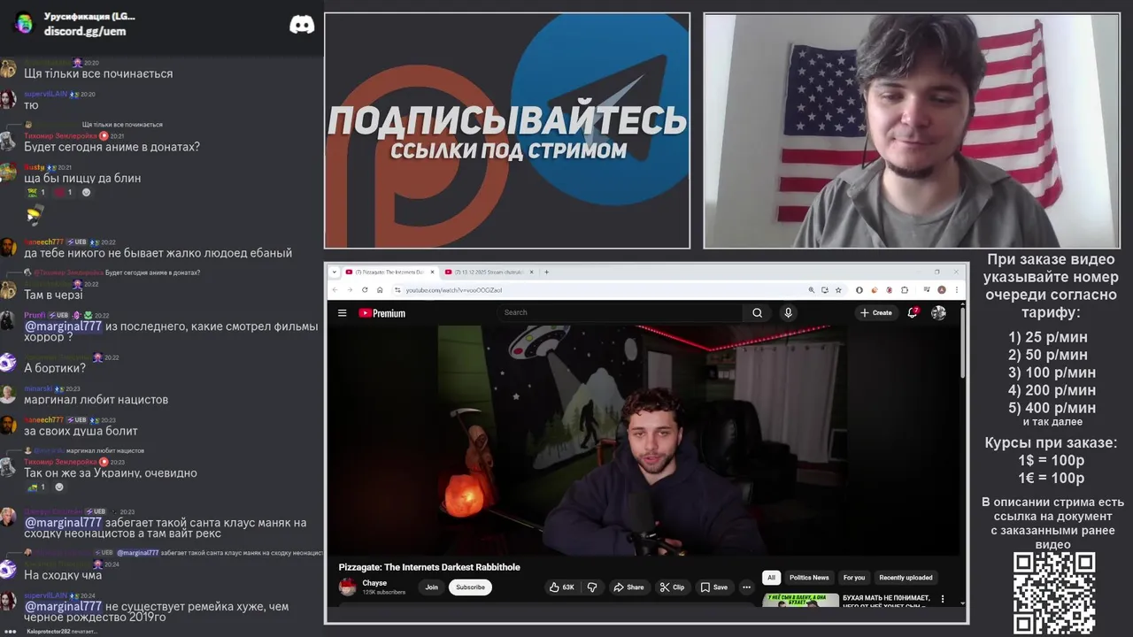Bookmark this page with the star icon

838,290
